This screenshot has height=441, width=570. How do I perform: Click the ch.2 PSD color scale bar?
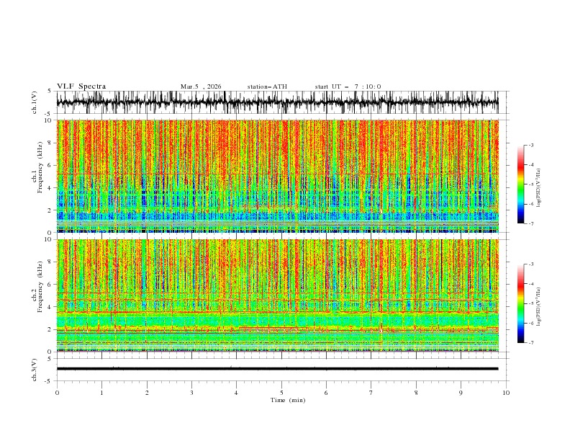click(x=521, y=303)
